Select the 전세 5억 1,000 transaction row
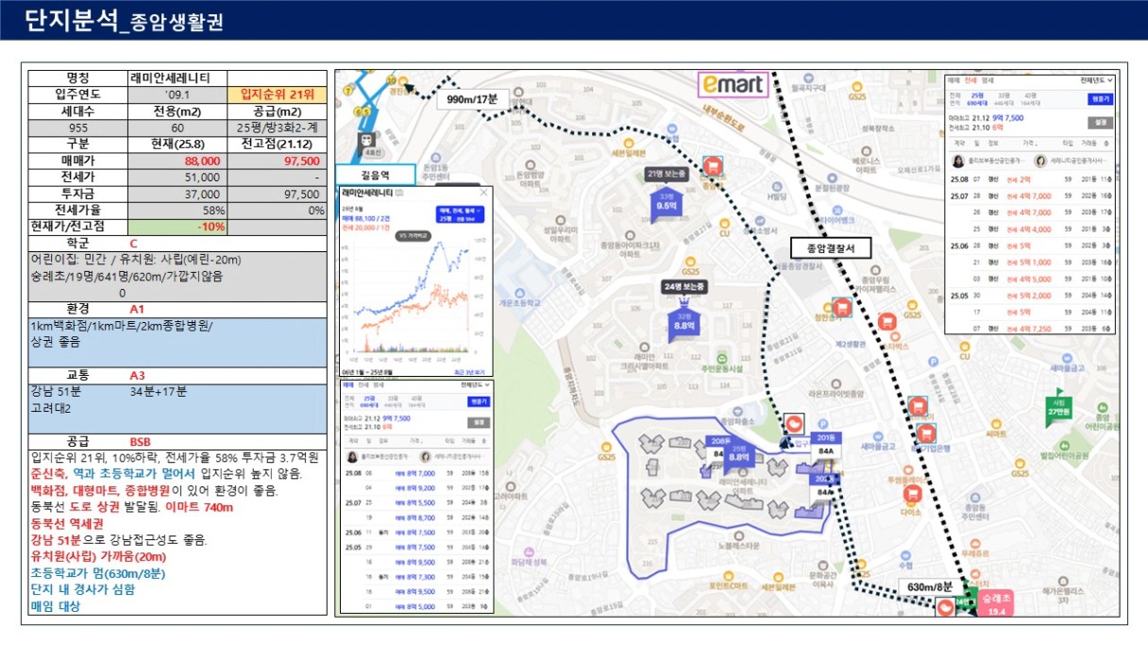The height and width of the screenshot is (646, 1148). tap(1031, 263)
